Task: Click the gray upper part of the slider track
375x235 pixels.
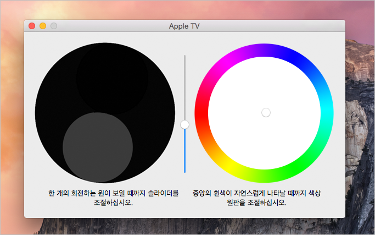Action: pyautogui.click(x=184, y=88)
